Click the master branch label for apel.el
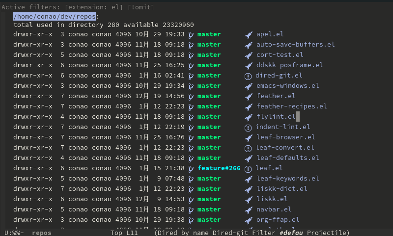The height and width of the screenshot is (236, 393). tap(209, 34)
